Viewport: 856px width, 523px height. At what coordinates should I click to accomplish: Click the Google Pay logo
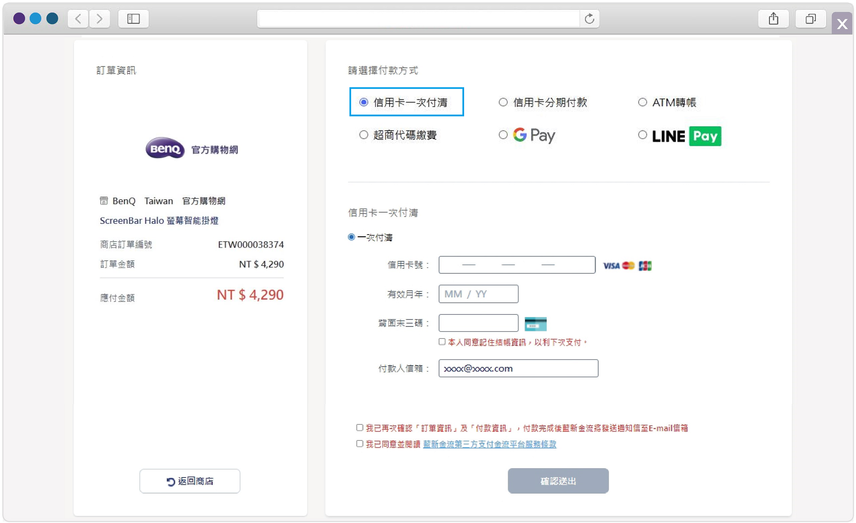click(x=533, y=135)
